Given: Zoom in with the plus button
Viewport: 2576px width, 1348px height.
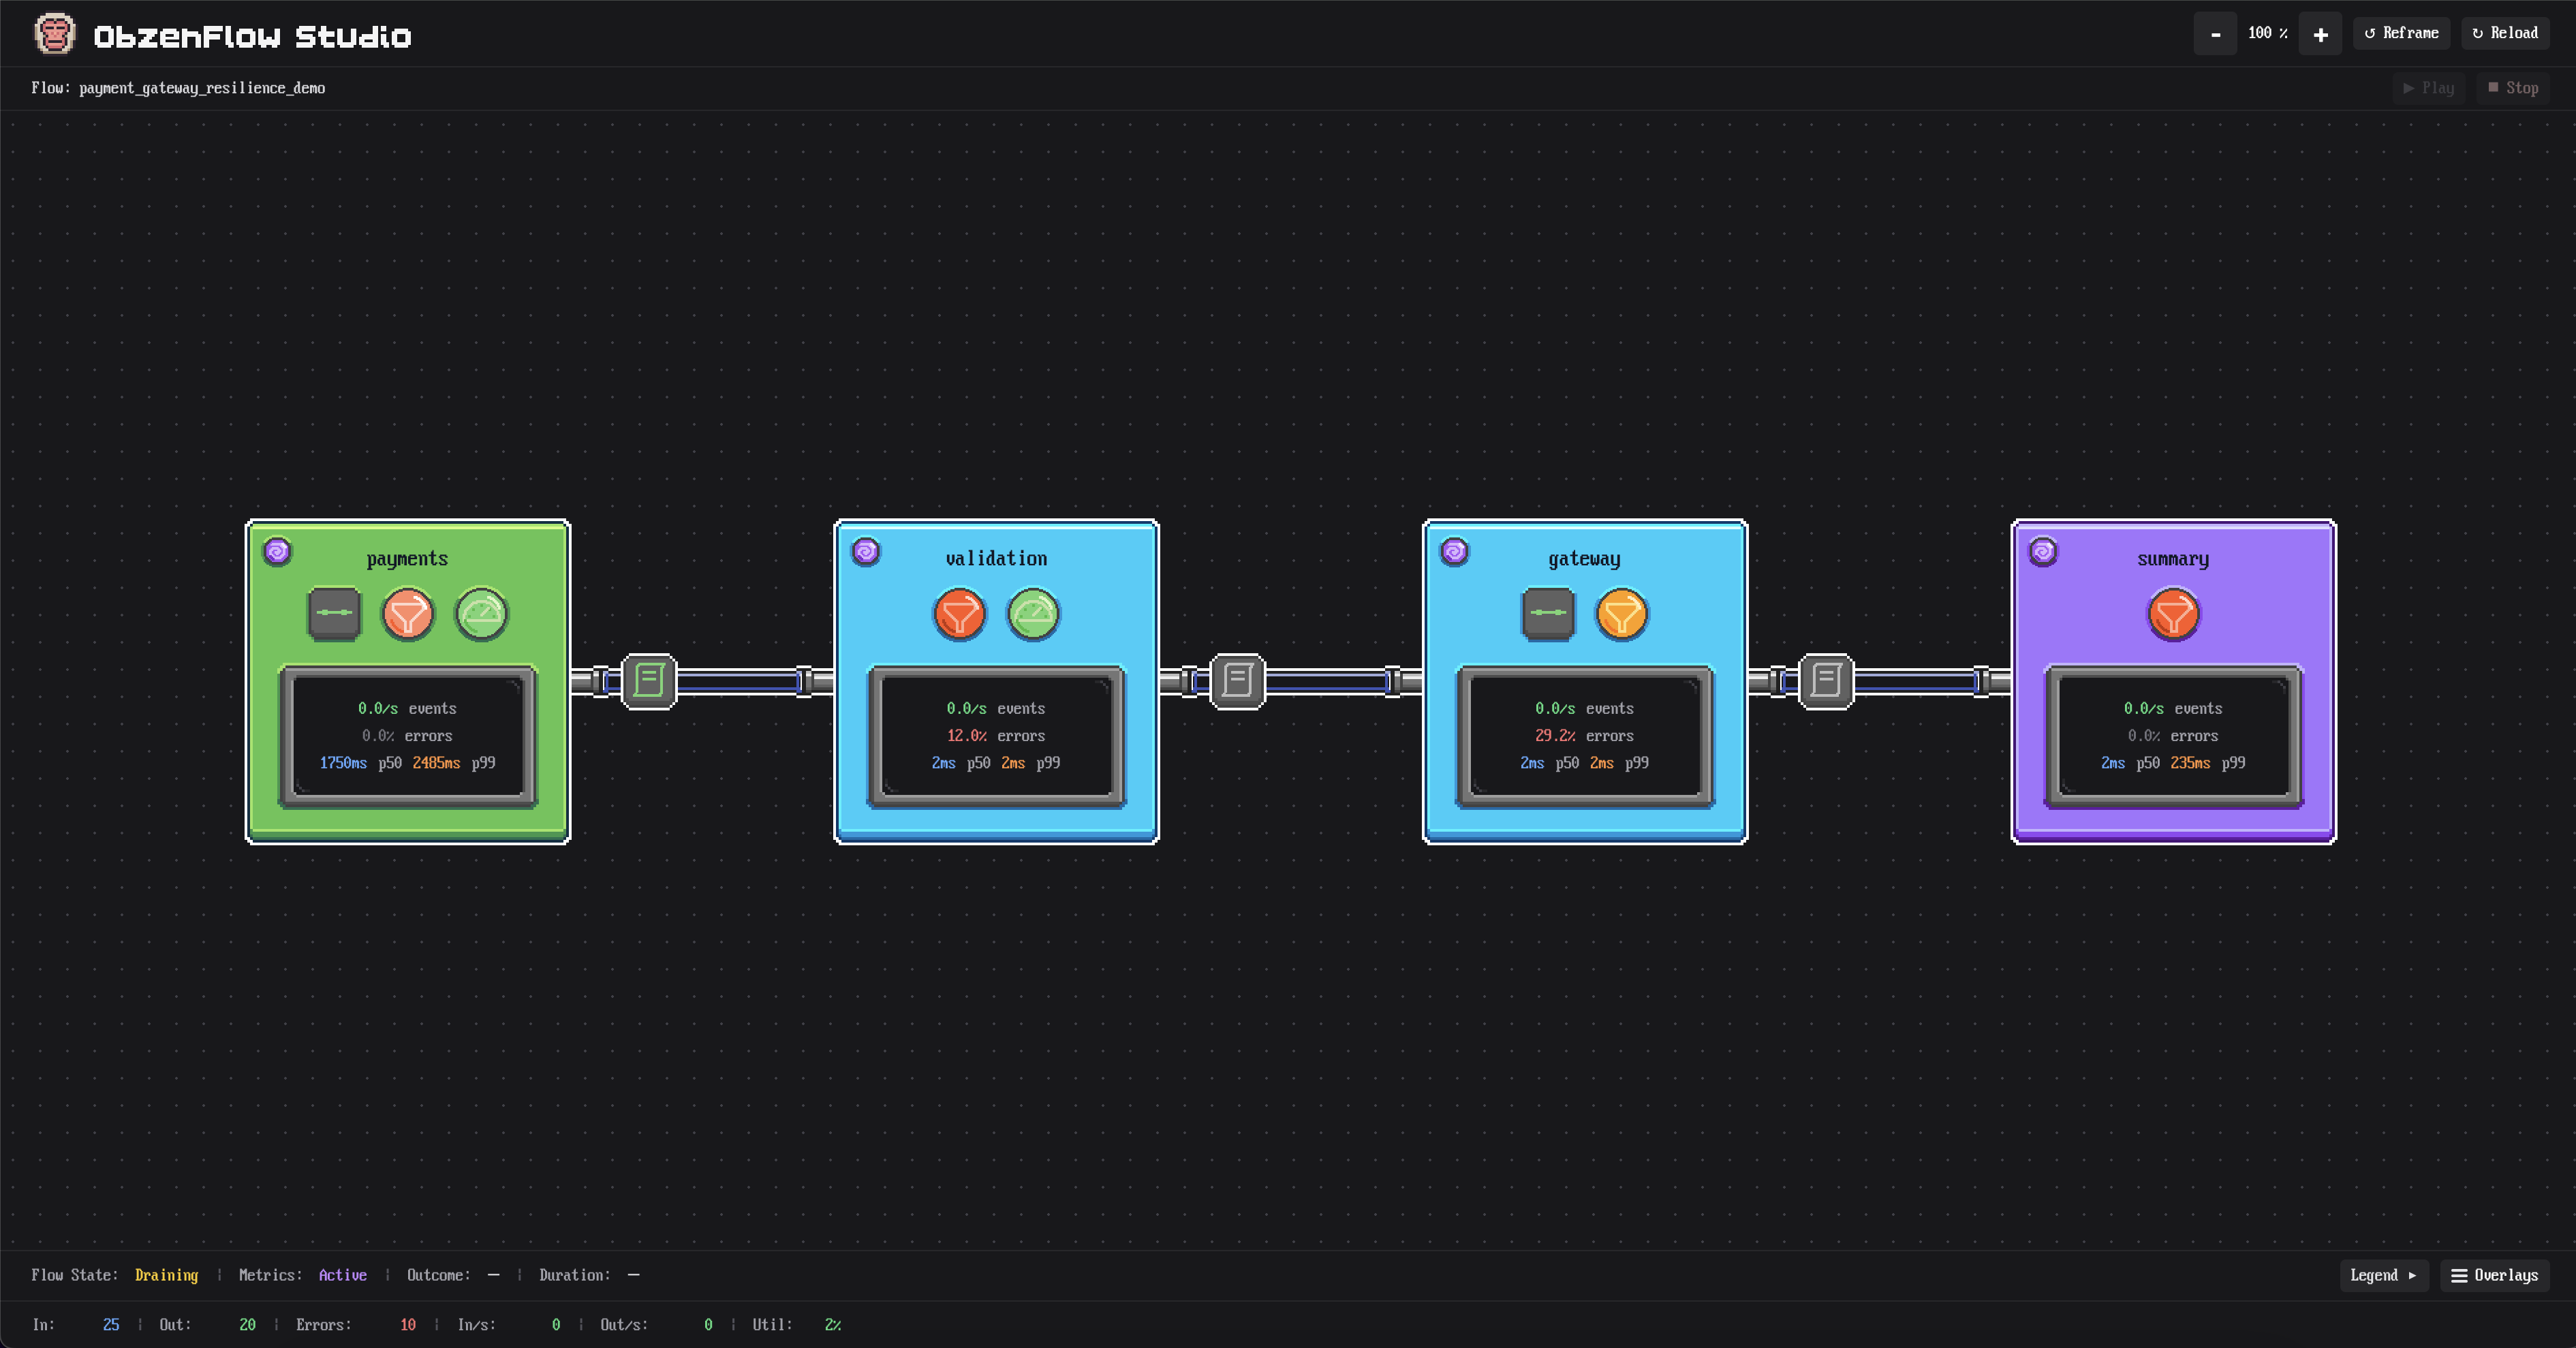Looking at the screenshot, I should click(x=2320, y=34).
